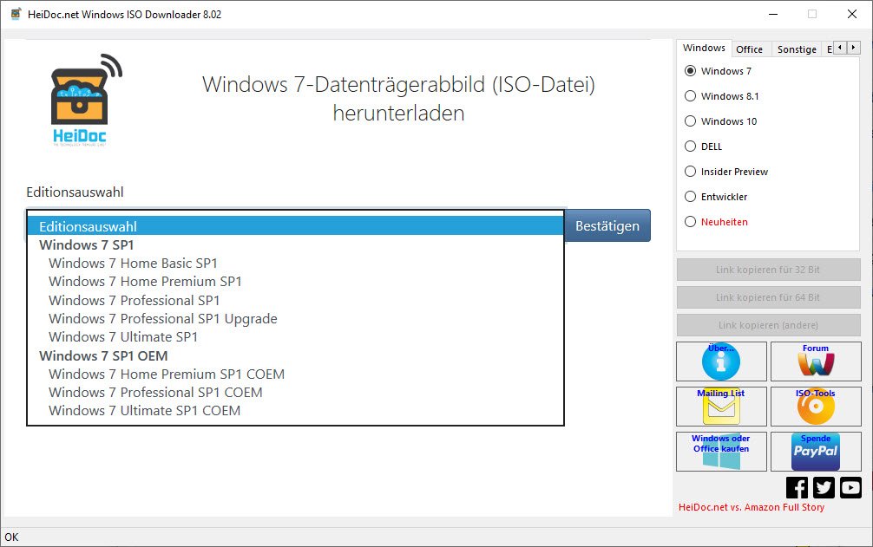Screen dimensions: 873x547
Task: Open the Twitter icon
Action: 824,487
